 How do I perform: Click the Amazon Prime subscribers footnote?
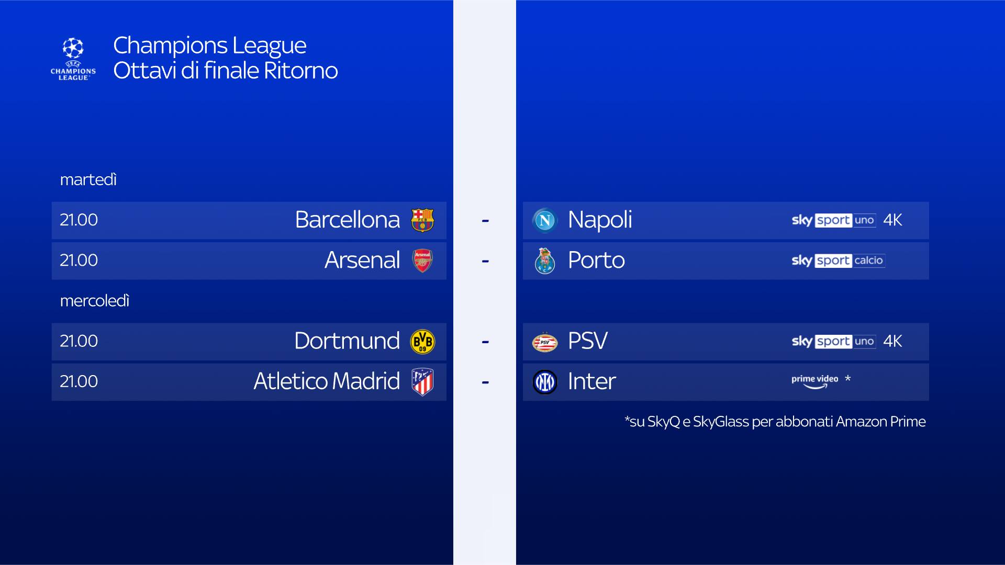(x=775, y=422)
